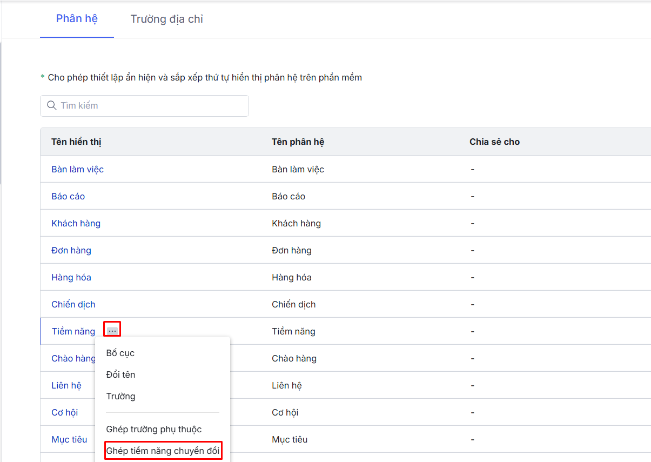Open the Bàn làm việc module link
651x462 pixels.
[x=77, y=169]
